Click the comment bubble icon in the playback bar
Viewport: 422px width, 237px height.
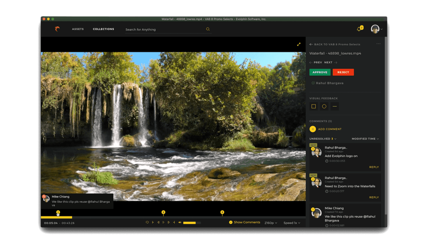pyautogui.click(x=147, y=222)
